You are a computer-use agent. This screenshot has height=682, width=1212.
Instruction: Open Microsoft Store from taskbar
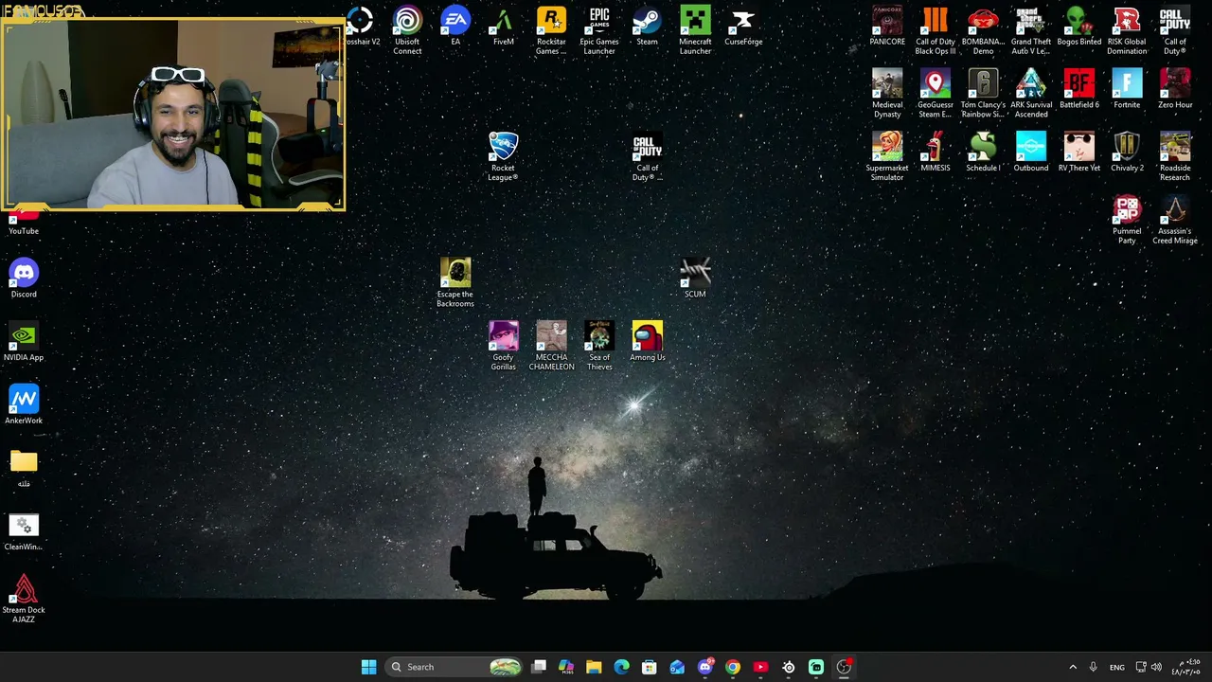click(650, 667)
